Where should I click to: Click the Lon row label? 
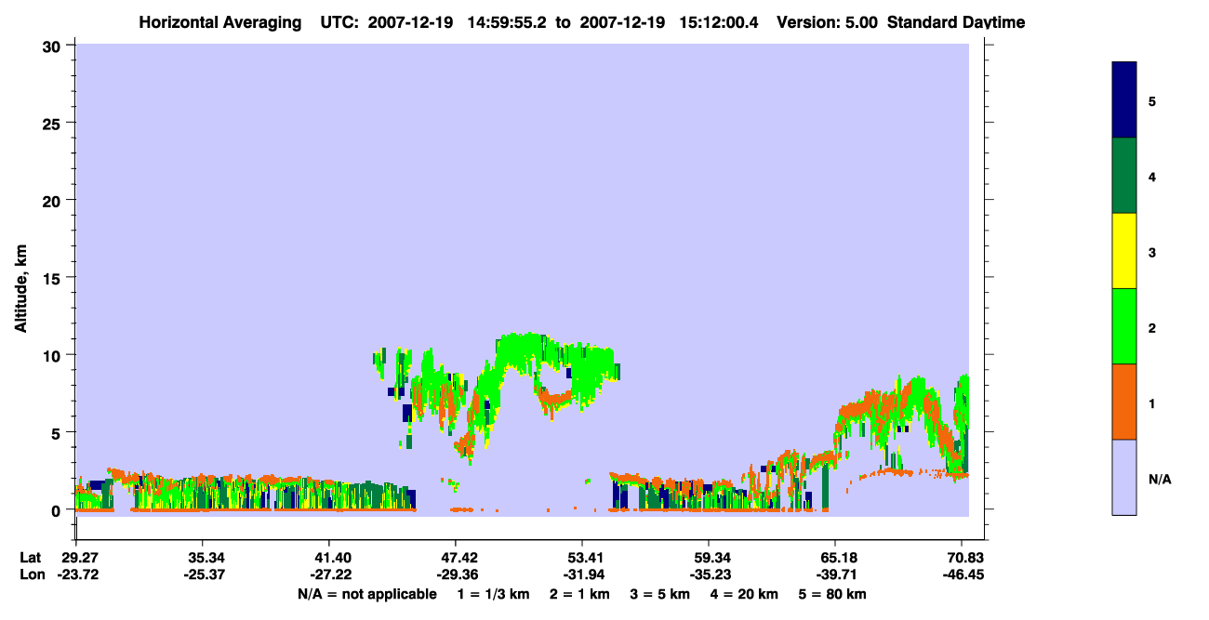coord(31,574)
